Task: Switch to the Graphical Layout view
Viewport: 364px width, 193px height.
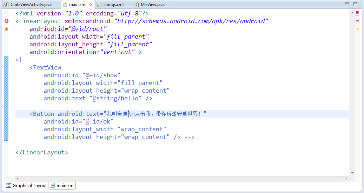Action: coord(26,185)
